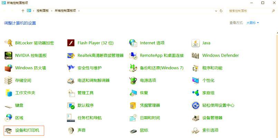Screen dimensions: 278x138
Task: Click the 键盘 label text
Action: (x=19, y=106)
